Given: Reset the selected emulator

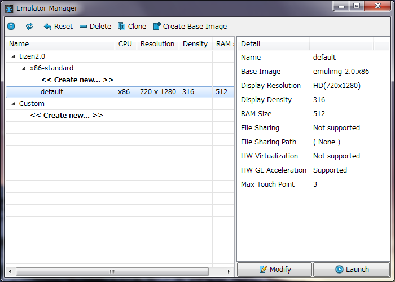Looking at the screenshot, I should click(x=58, y=26).
